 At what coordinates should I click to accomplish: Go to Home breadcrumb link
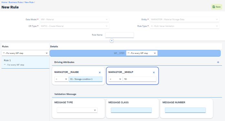[x=4, y=2]
